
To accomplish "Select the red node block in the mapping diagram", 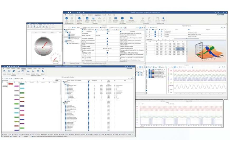I will [x=11, y=84].
